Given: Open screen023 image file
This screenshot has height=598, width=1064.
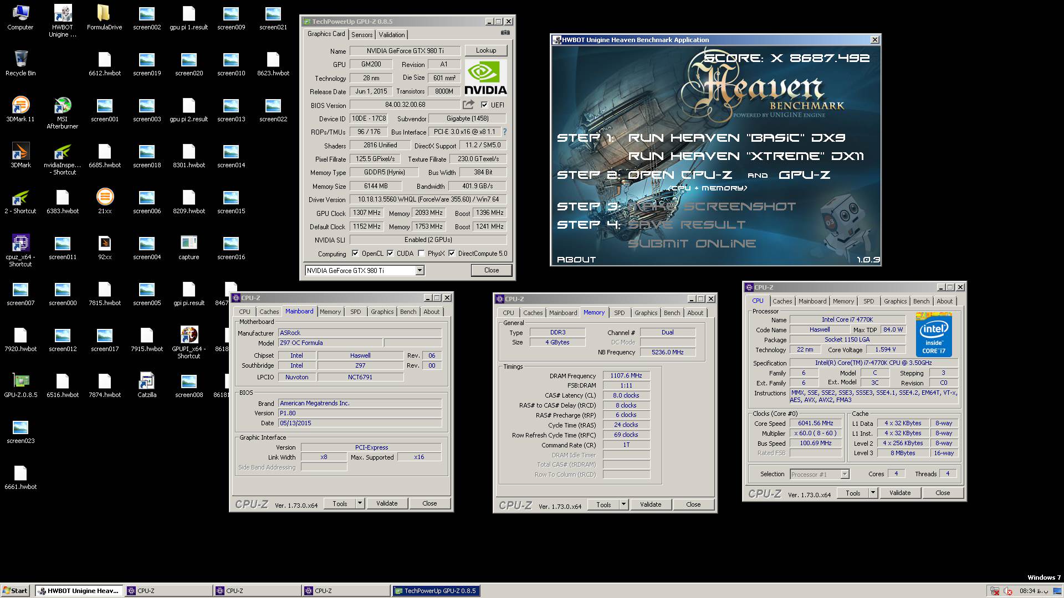Looking at the screenshot, I should click(21, 431).
